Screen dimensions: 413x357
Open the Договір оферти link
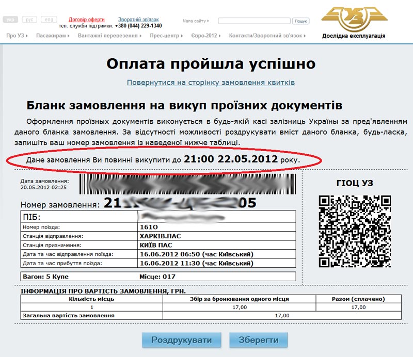(x=86, y=20)
